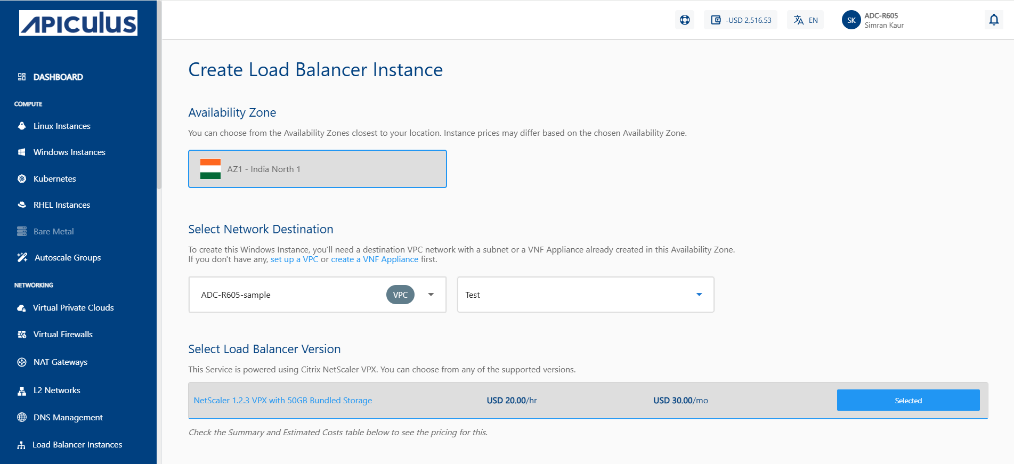The width and height of the screenshot is (1014, 464).
Task: Click the Windows Instances logo icon
Action: click(x=22, y=152)
